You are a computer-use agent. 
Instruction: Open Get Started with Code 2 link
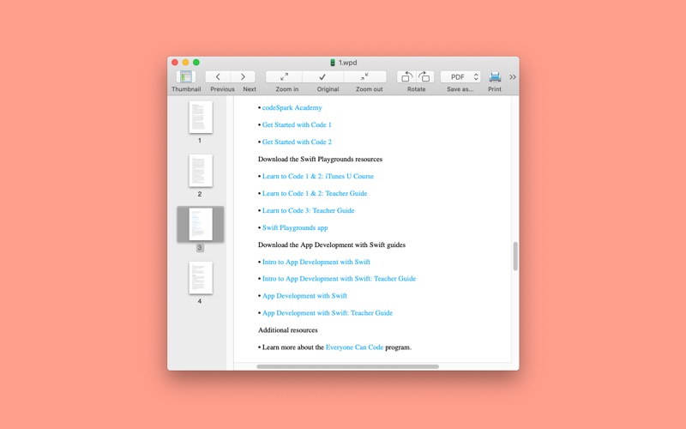[297, 142]
